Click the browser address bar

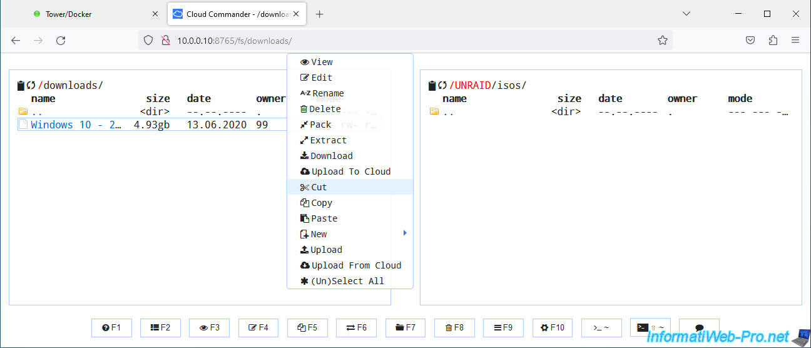pos(407,40)
